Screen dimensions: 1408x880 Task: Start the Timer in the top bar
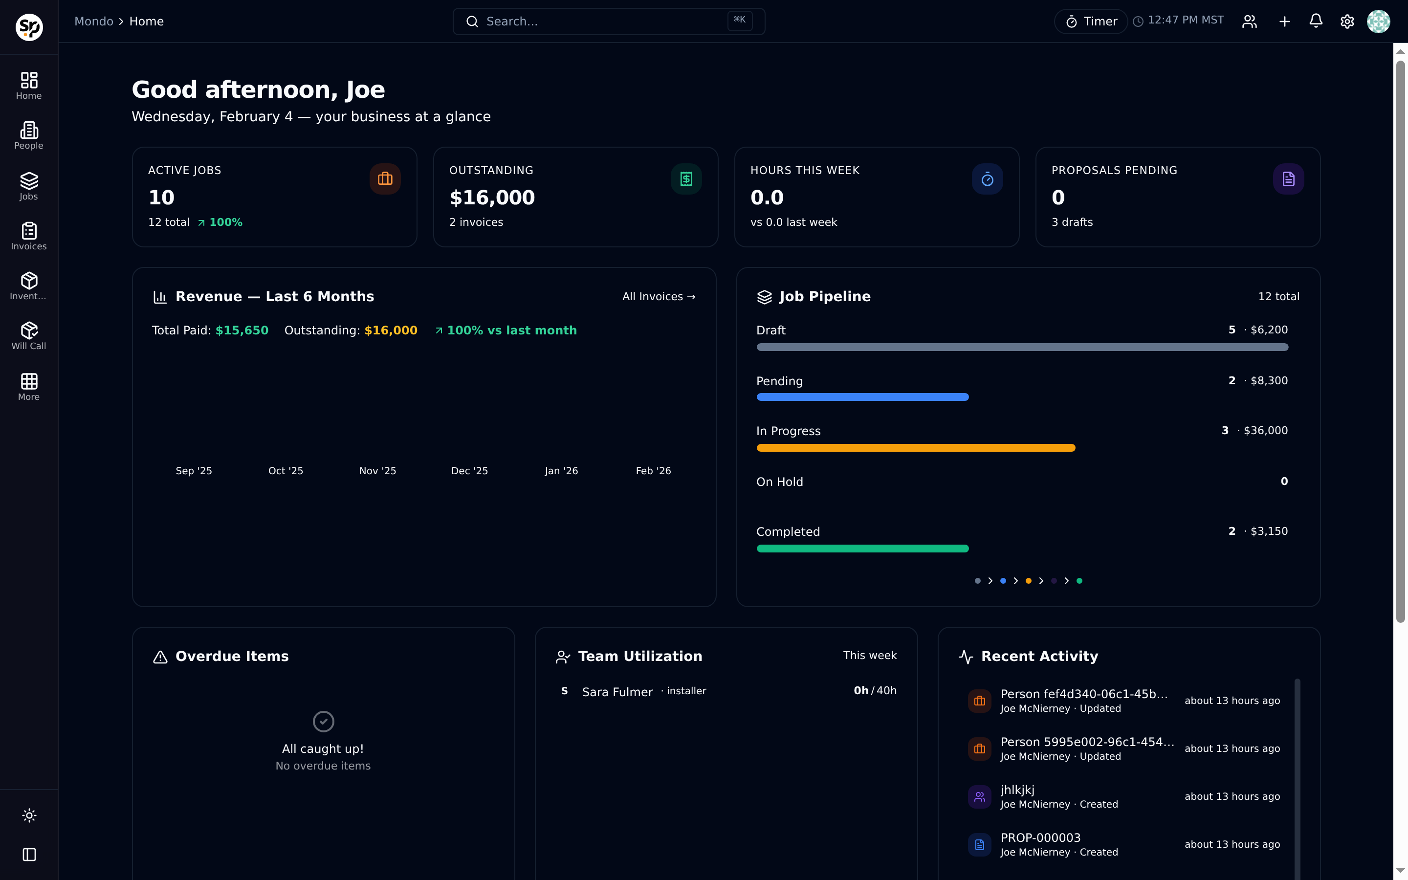1090,21
